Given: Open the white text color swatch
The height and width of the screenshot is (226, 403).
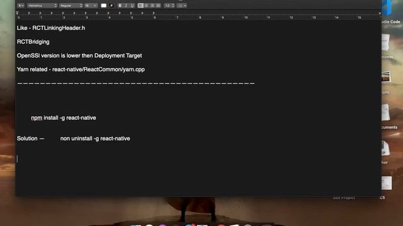Looking at the screenshot, I should [x=103, y=6].
